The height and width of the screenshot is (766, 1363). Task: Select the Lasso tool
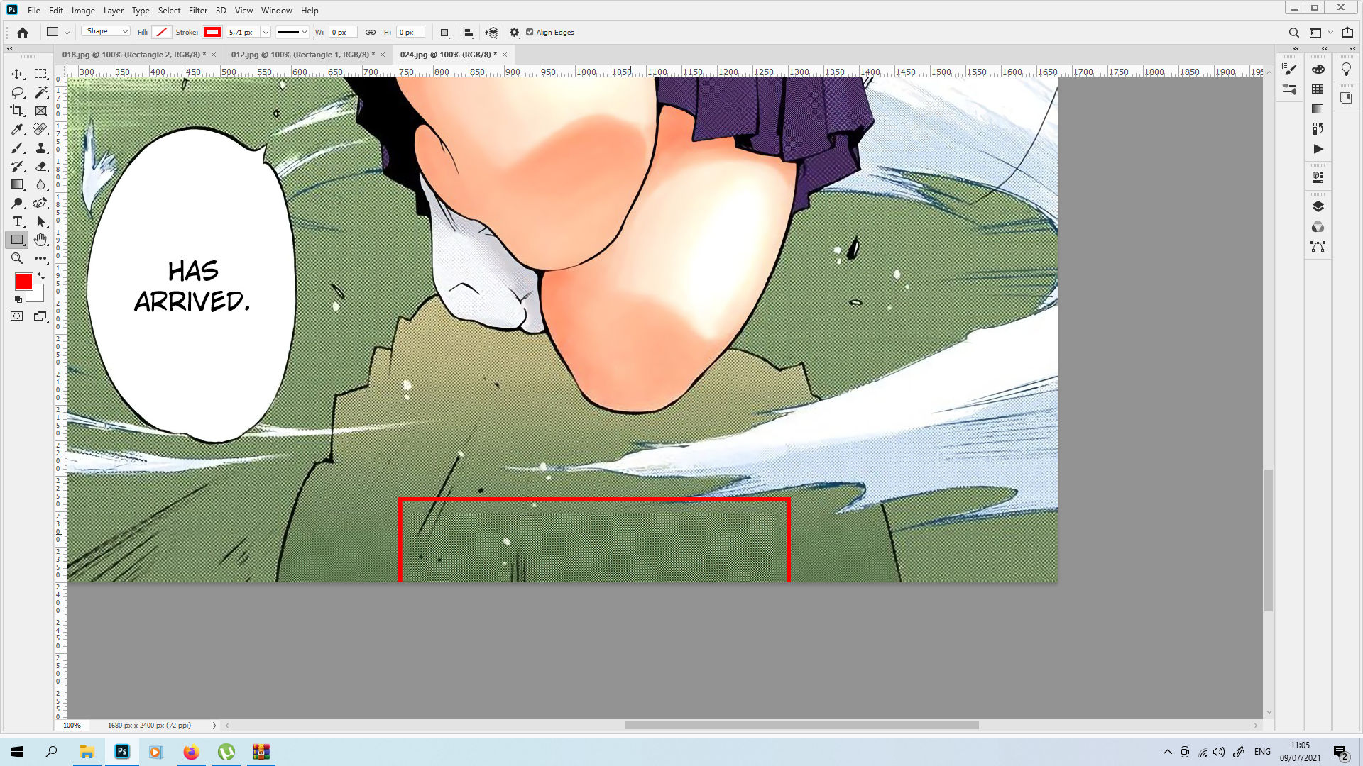[x=17, y=92]
